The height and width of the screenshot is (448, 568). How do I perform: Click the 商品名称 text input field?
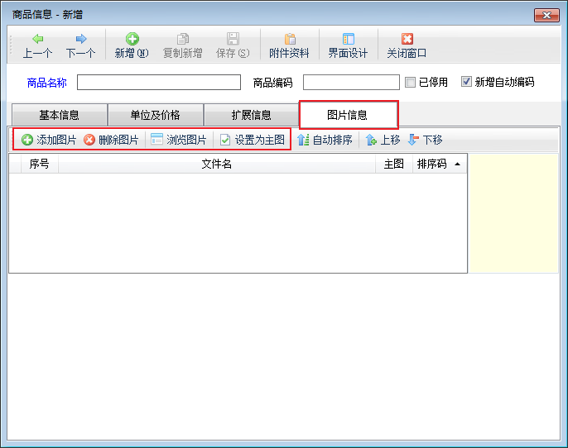[x=158, y=82]
